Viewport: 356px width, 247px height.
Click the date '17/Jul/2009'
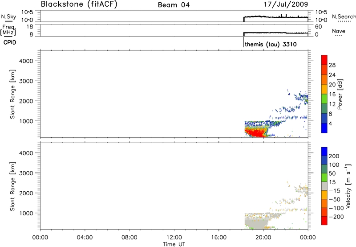click(286, 4)
